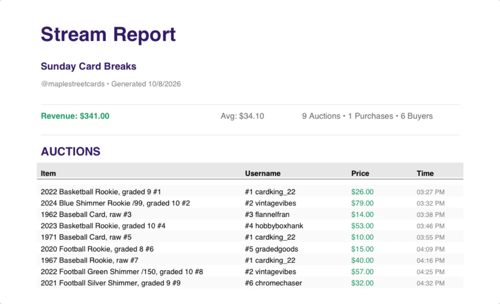
Task: Click the #3 flannelfran username
Action: 267,215
